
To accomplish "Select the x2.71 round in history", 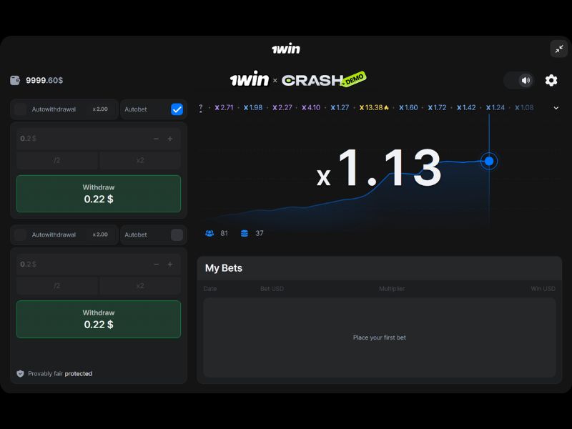I will click(x=224, y=108).
